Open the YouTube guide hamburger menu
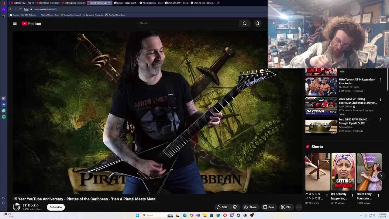Screen dimensions: 389x219 (15, 23)
